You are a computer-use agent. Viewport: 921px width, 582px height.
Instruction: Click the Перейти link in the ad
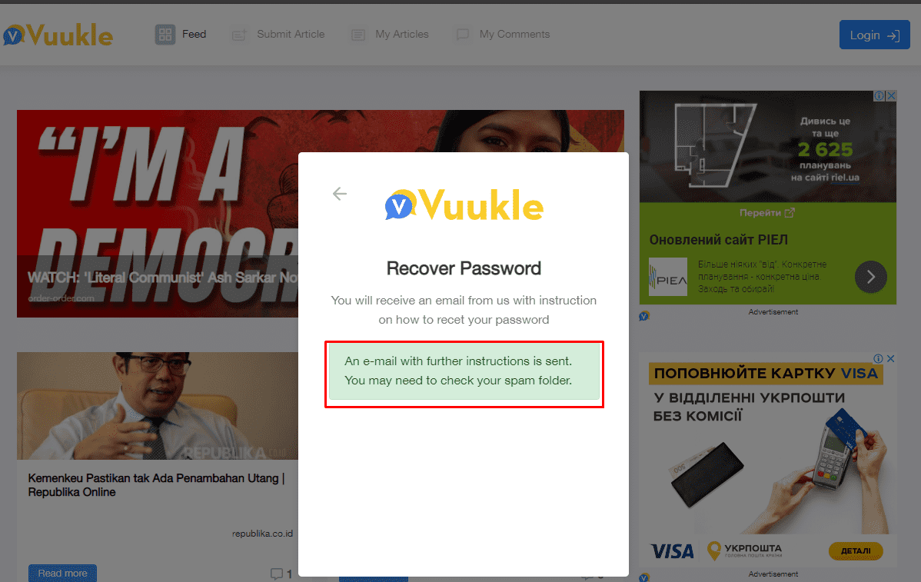click(x=766, y=213)
